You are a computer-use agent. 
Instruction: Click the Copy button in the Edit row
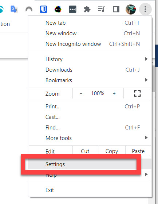[x=112, y=151]
